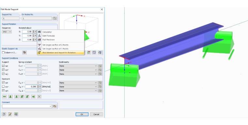Toggle the uZ' support checkbox

3,73
